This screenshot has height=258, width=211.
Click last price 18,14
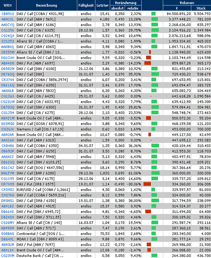tap(105, 168)
